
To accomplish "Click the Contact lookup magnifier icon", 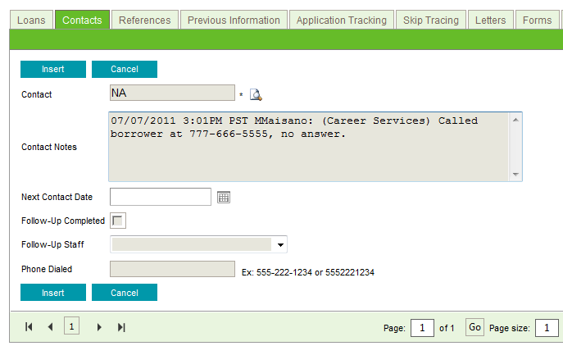I will (x=256, y=95).
